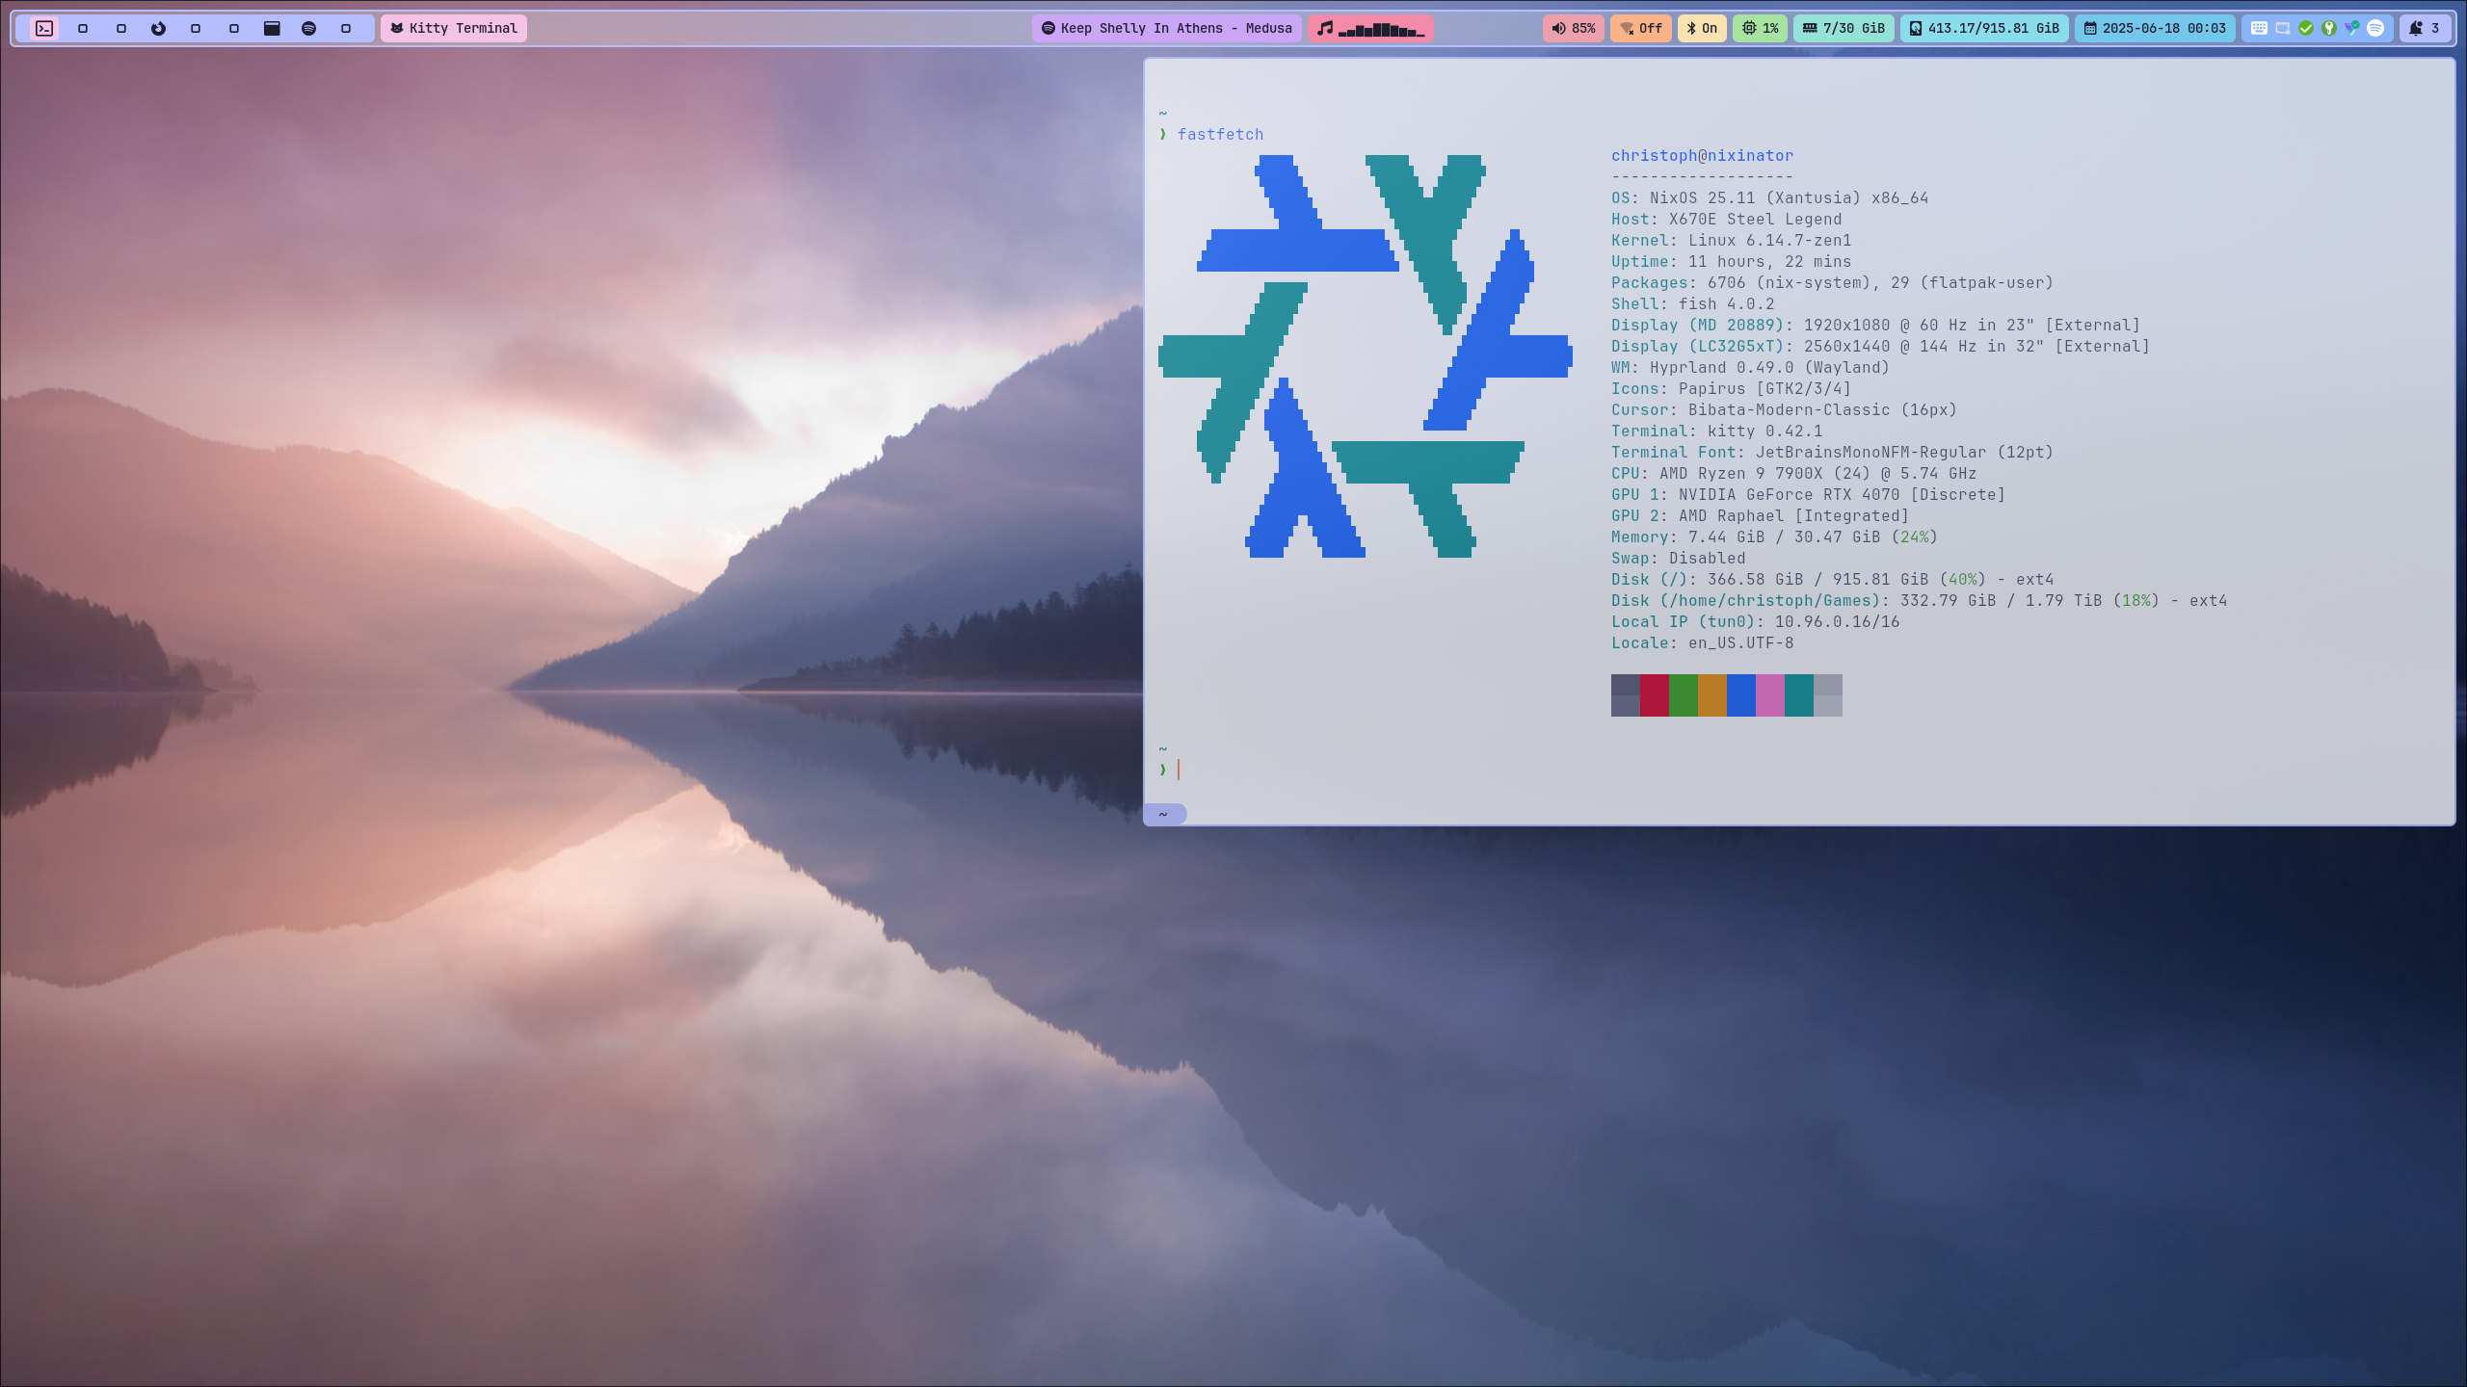Switch to the terminal workspace icon

click(44, 28)
